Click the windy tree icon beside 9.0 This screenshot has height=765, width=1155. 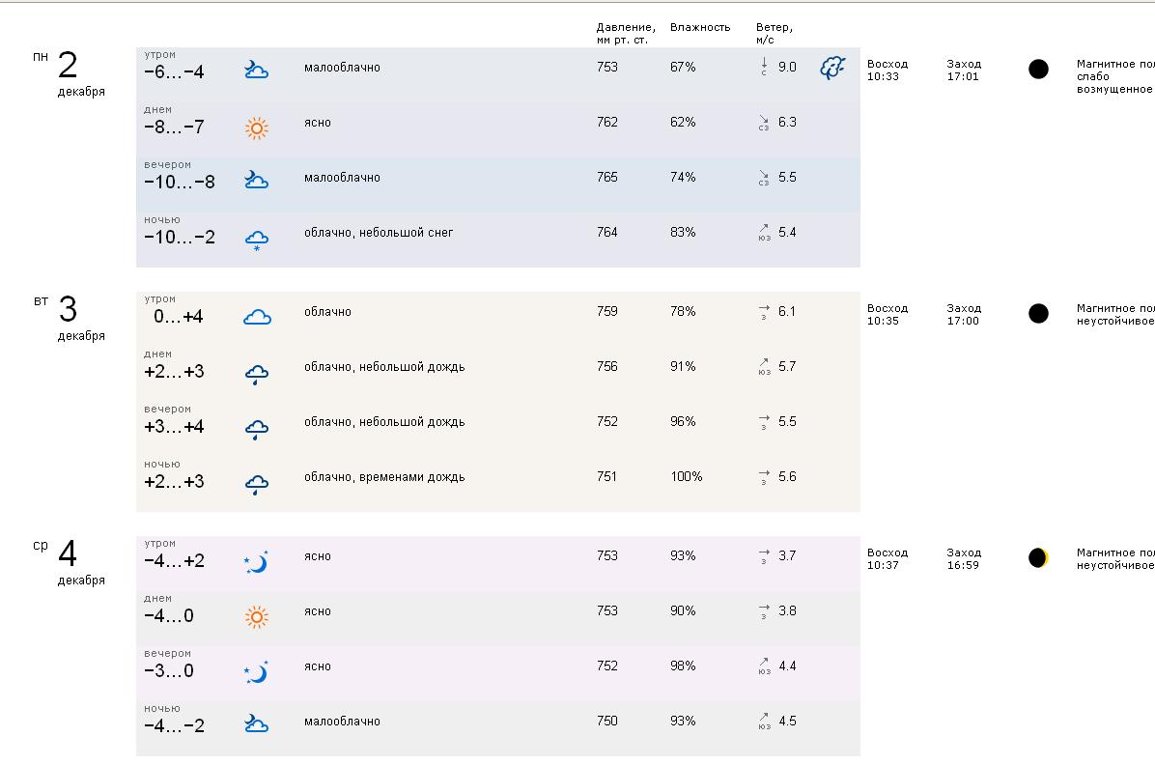[832, 68]
